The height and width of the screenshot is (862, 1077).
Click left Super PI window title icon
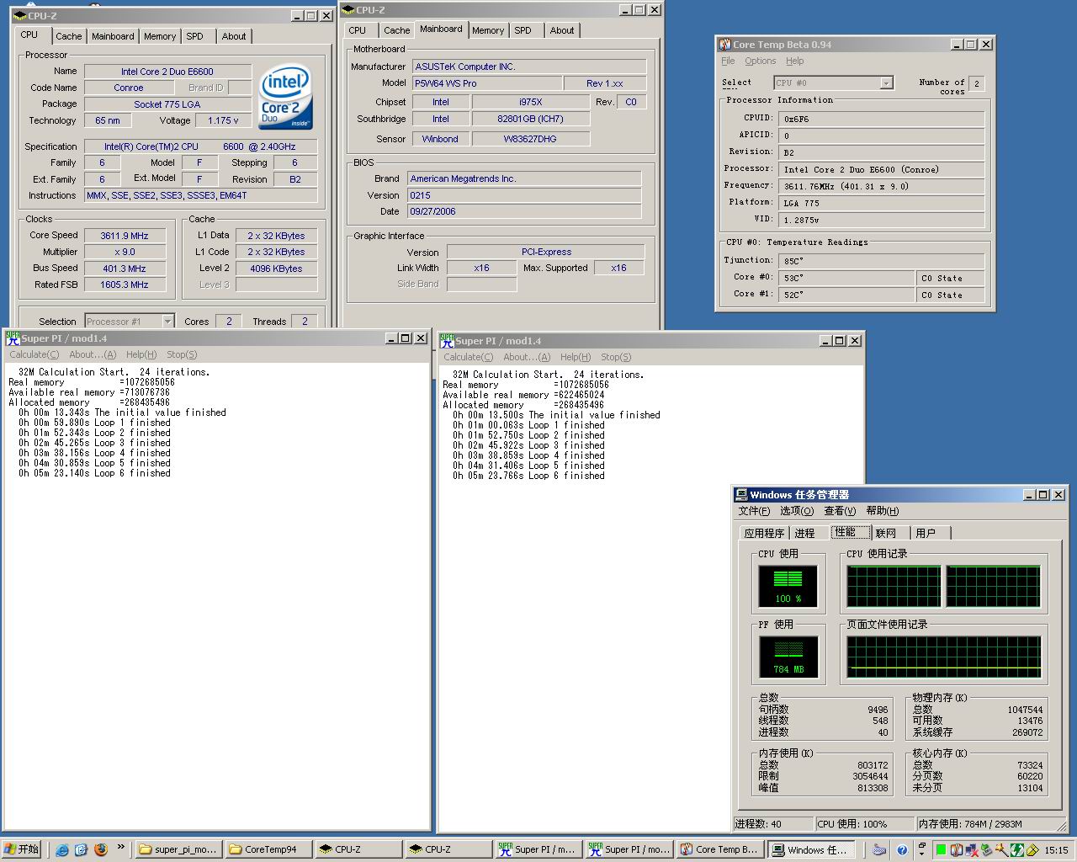coord(13,338)
